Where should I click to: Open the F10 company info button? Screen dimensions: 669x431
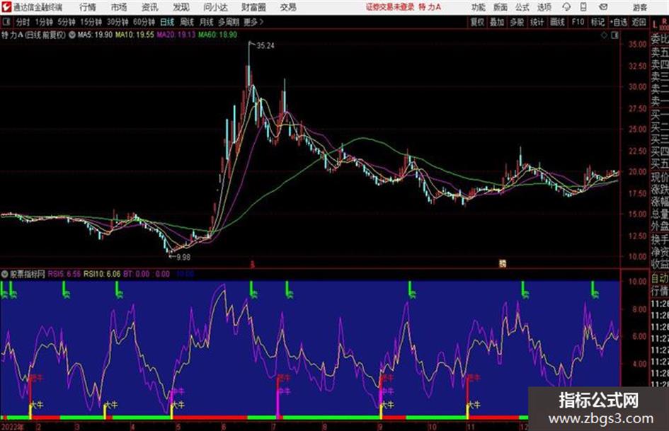(x=578, y=22)
